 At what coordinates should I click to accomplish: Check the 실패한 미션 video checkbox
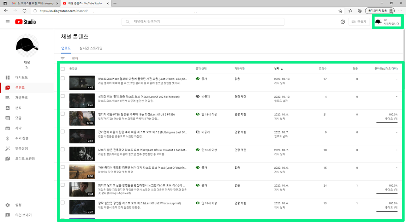[62, 96]
